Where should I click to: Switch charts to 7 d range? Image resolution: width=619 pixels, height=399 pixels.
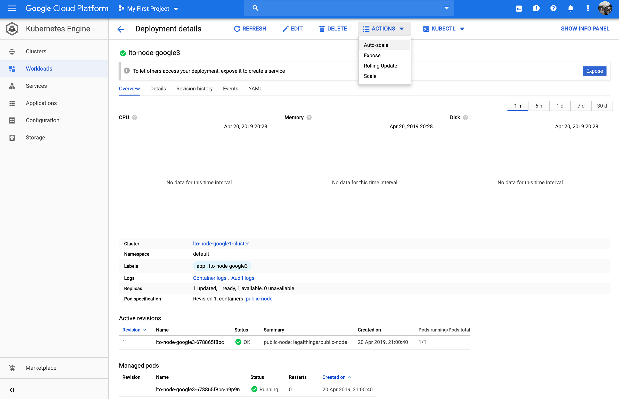(581, 106)
